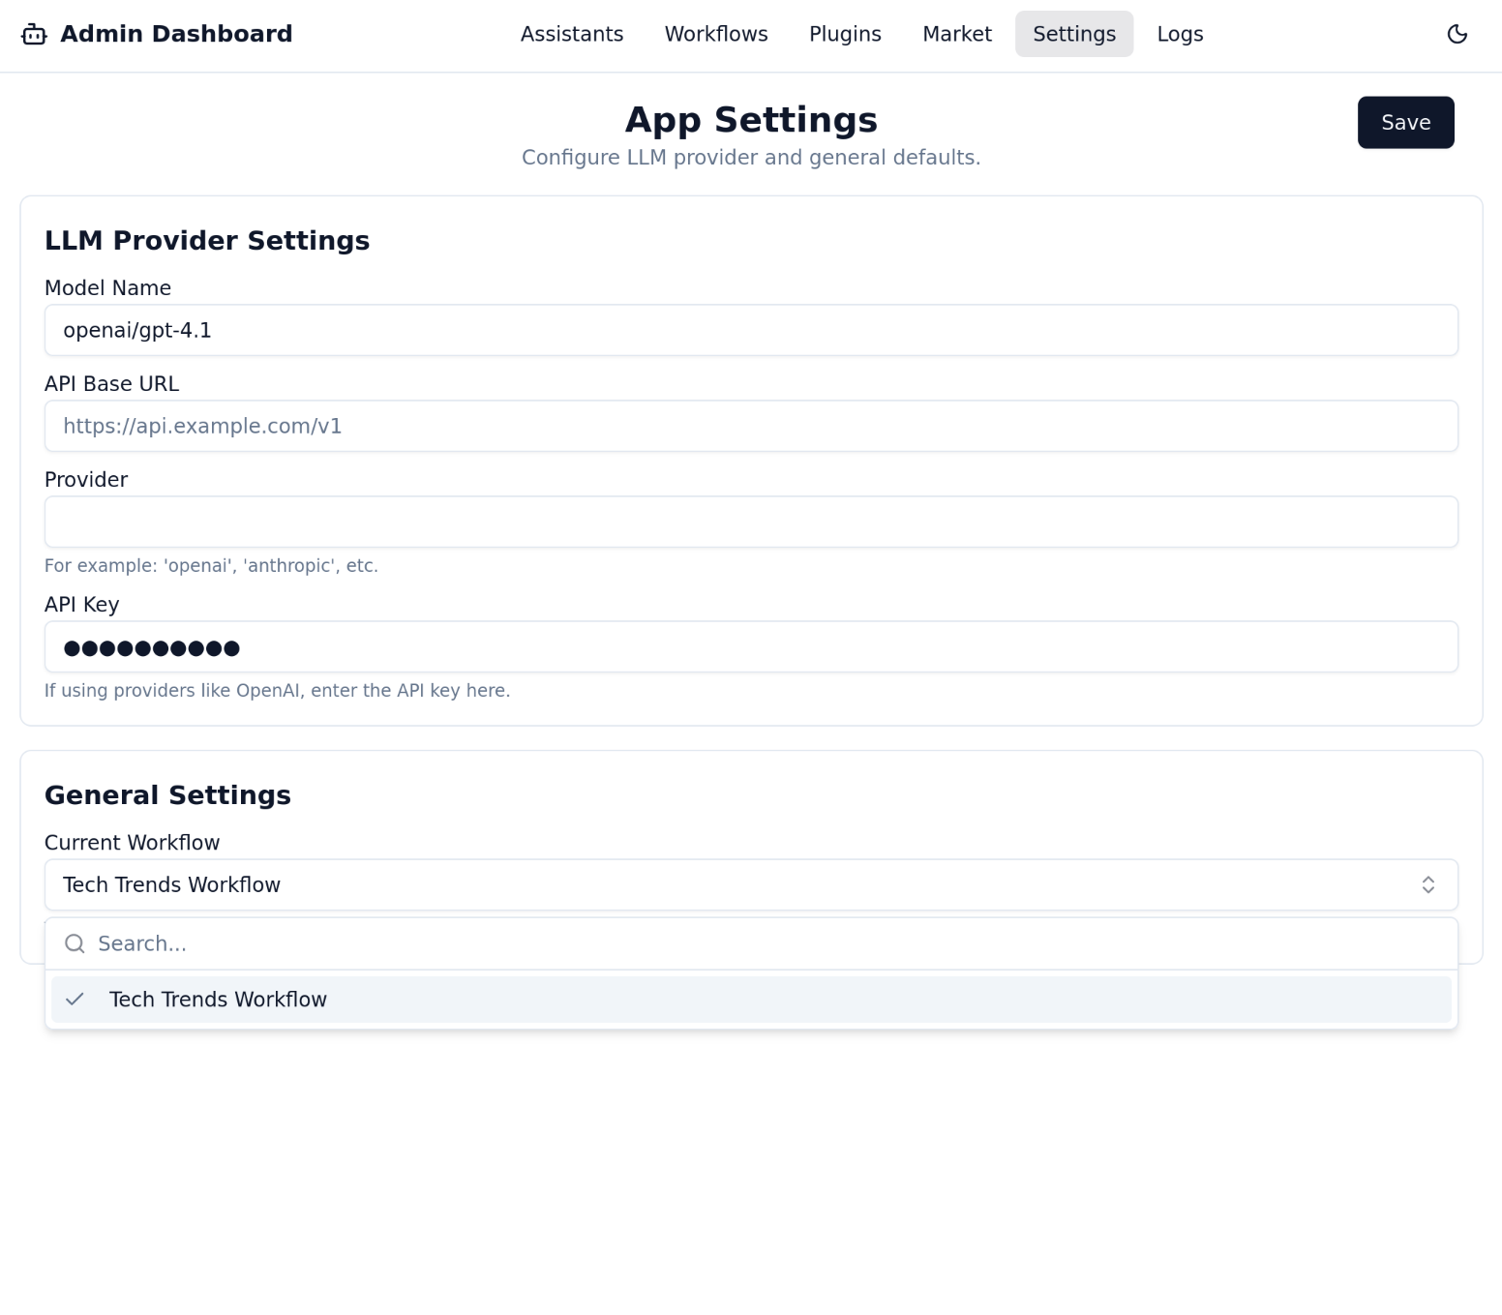This screenshot has width=1502, height=1315.
Task: Click the Admin Dashboard title
Action: (x=176, y=35)
